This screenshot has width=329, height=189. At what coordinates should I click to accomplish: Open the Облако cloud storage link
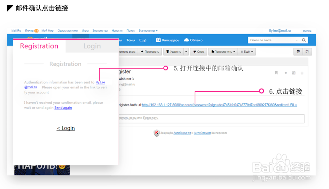pyautogui.click(x=193, y=40)
